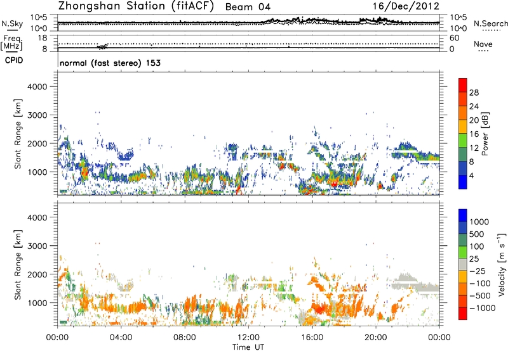Viewport: 508px width, 351px height.
Task: Click the "−500" velocity colorbar value
Action: point(479,296)
